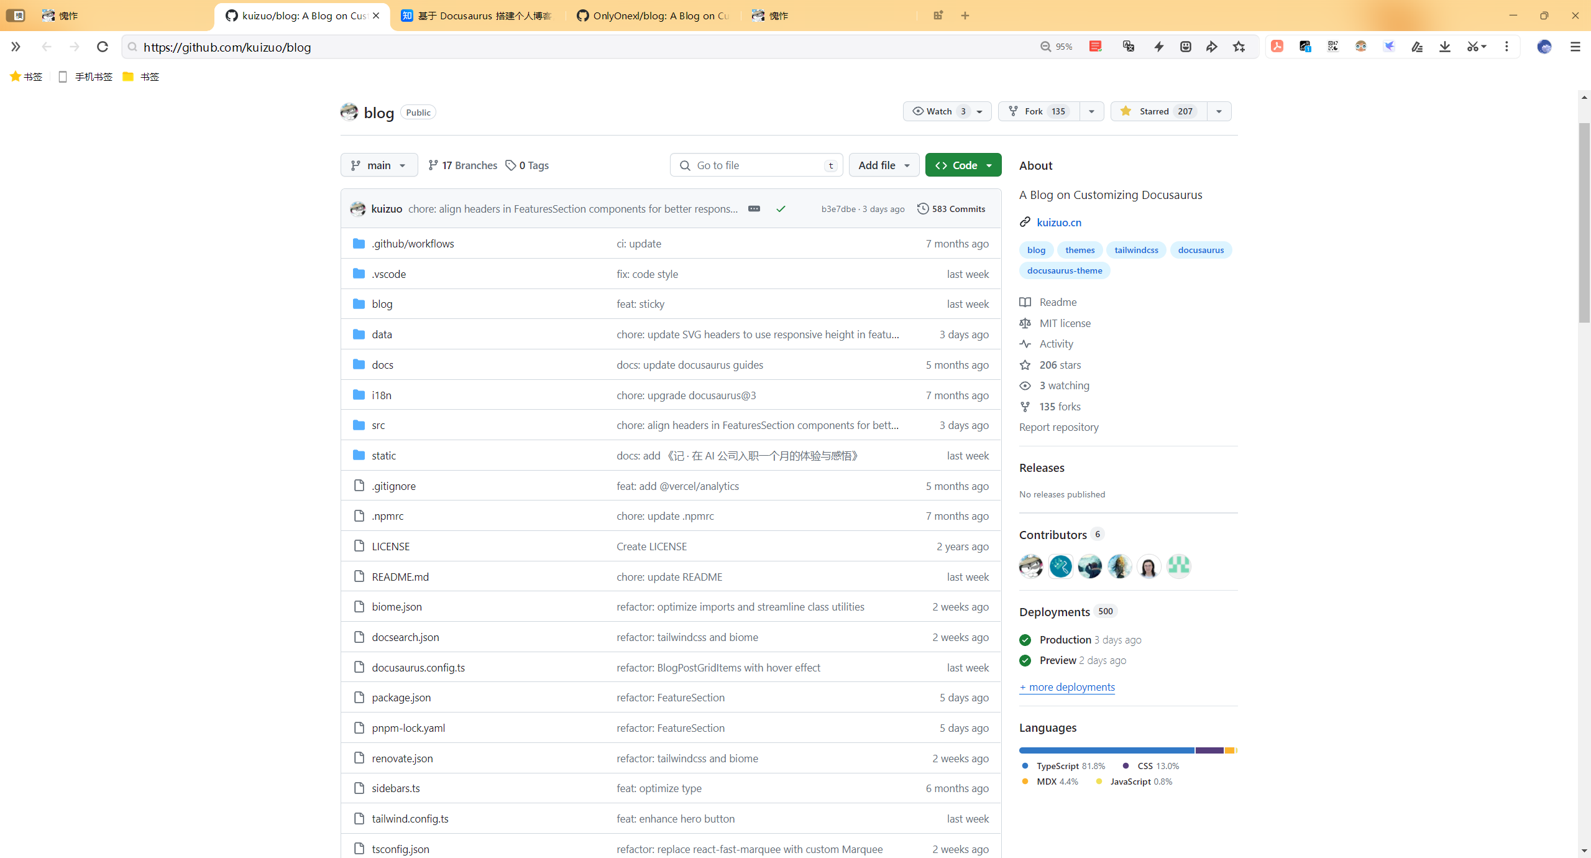Viewport: 1591px width, 858px height.
Task: View the 17 Branches link
Action: coord(463,165)
